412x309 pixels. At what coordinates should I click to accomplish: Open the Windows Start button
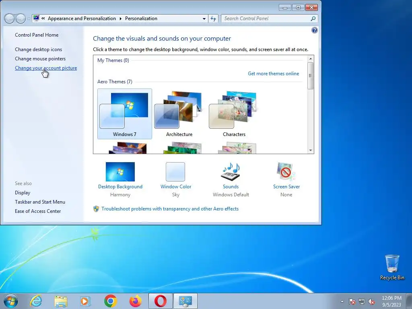pos(11,301)
